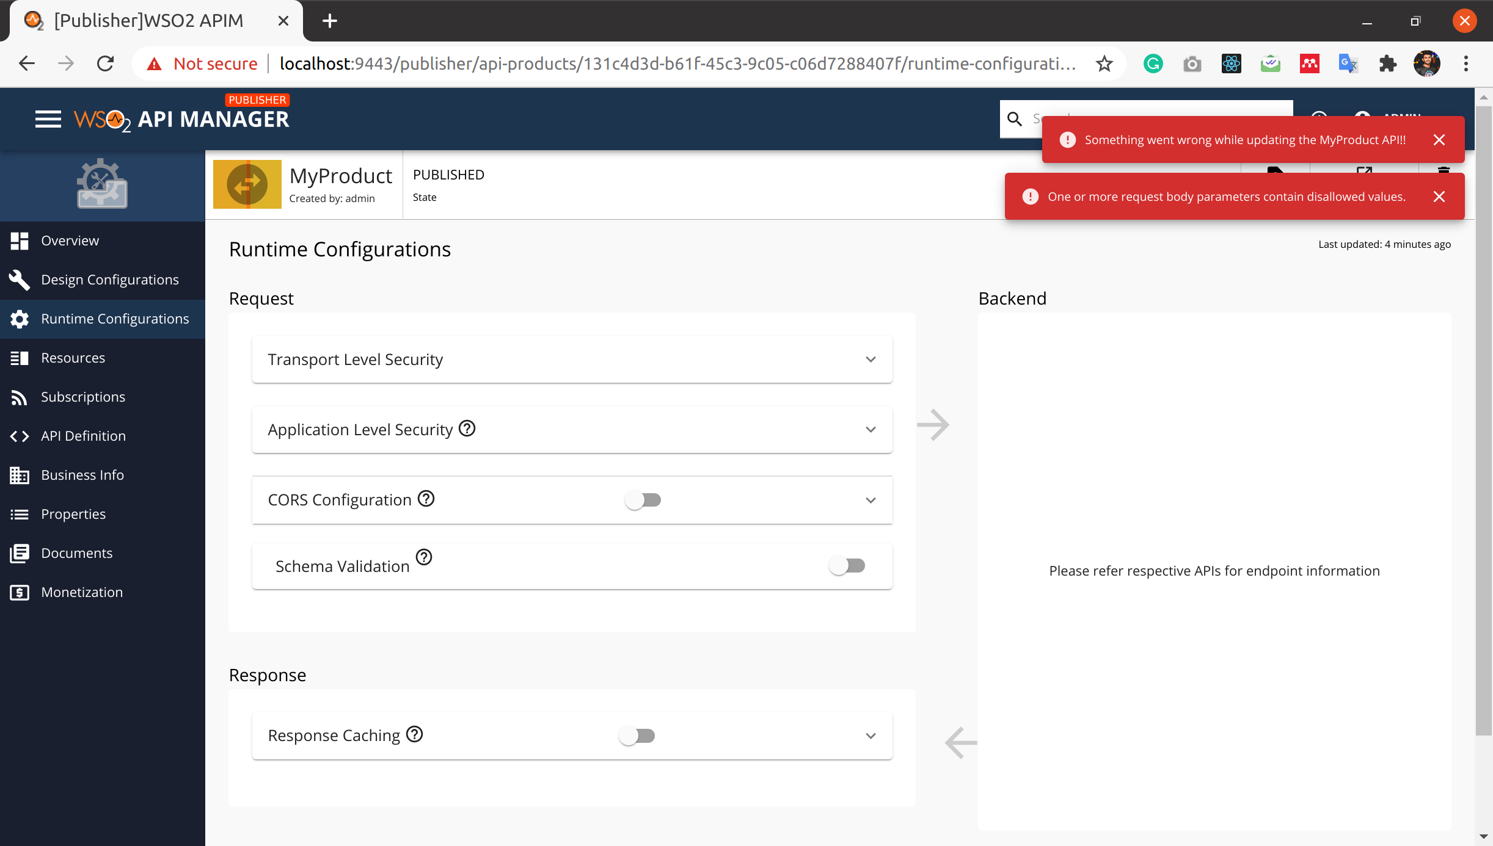Click the Documents icon in the sidebar
The image size is (1493, 846).
20,553
